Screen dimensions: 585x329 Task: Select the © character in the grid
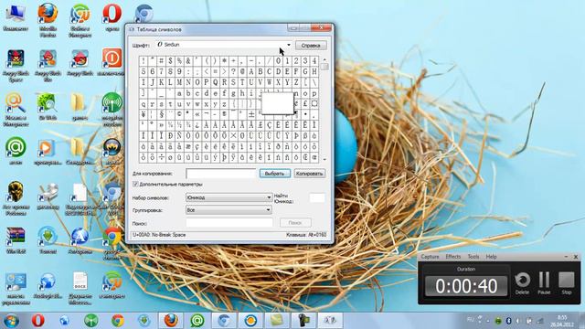(179, 114)
